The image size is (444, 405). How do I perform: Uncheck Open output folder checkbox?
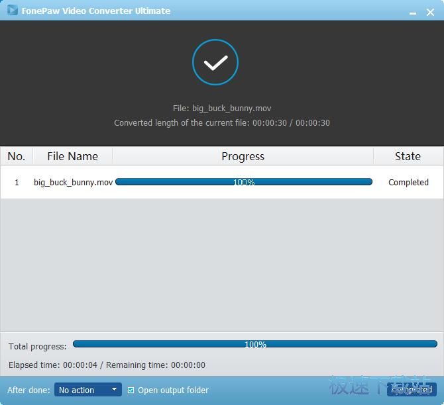pyautogui.click(x=131, y=390)
